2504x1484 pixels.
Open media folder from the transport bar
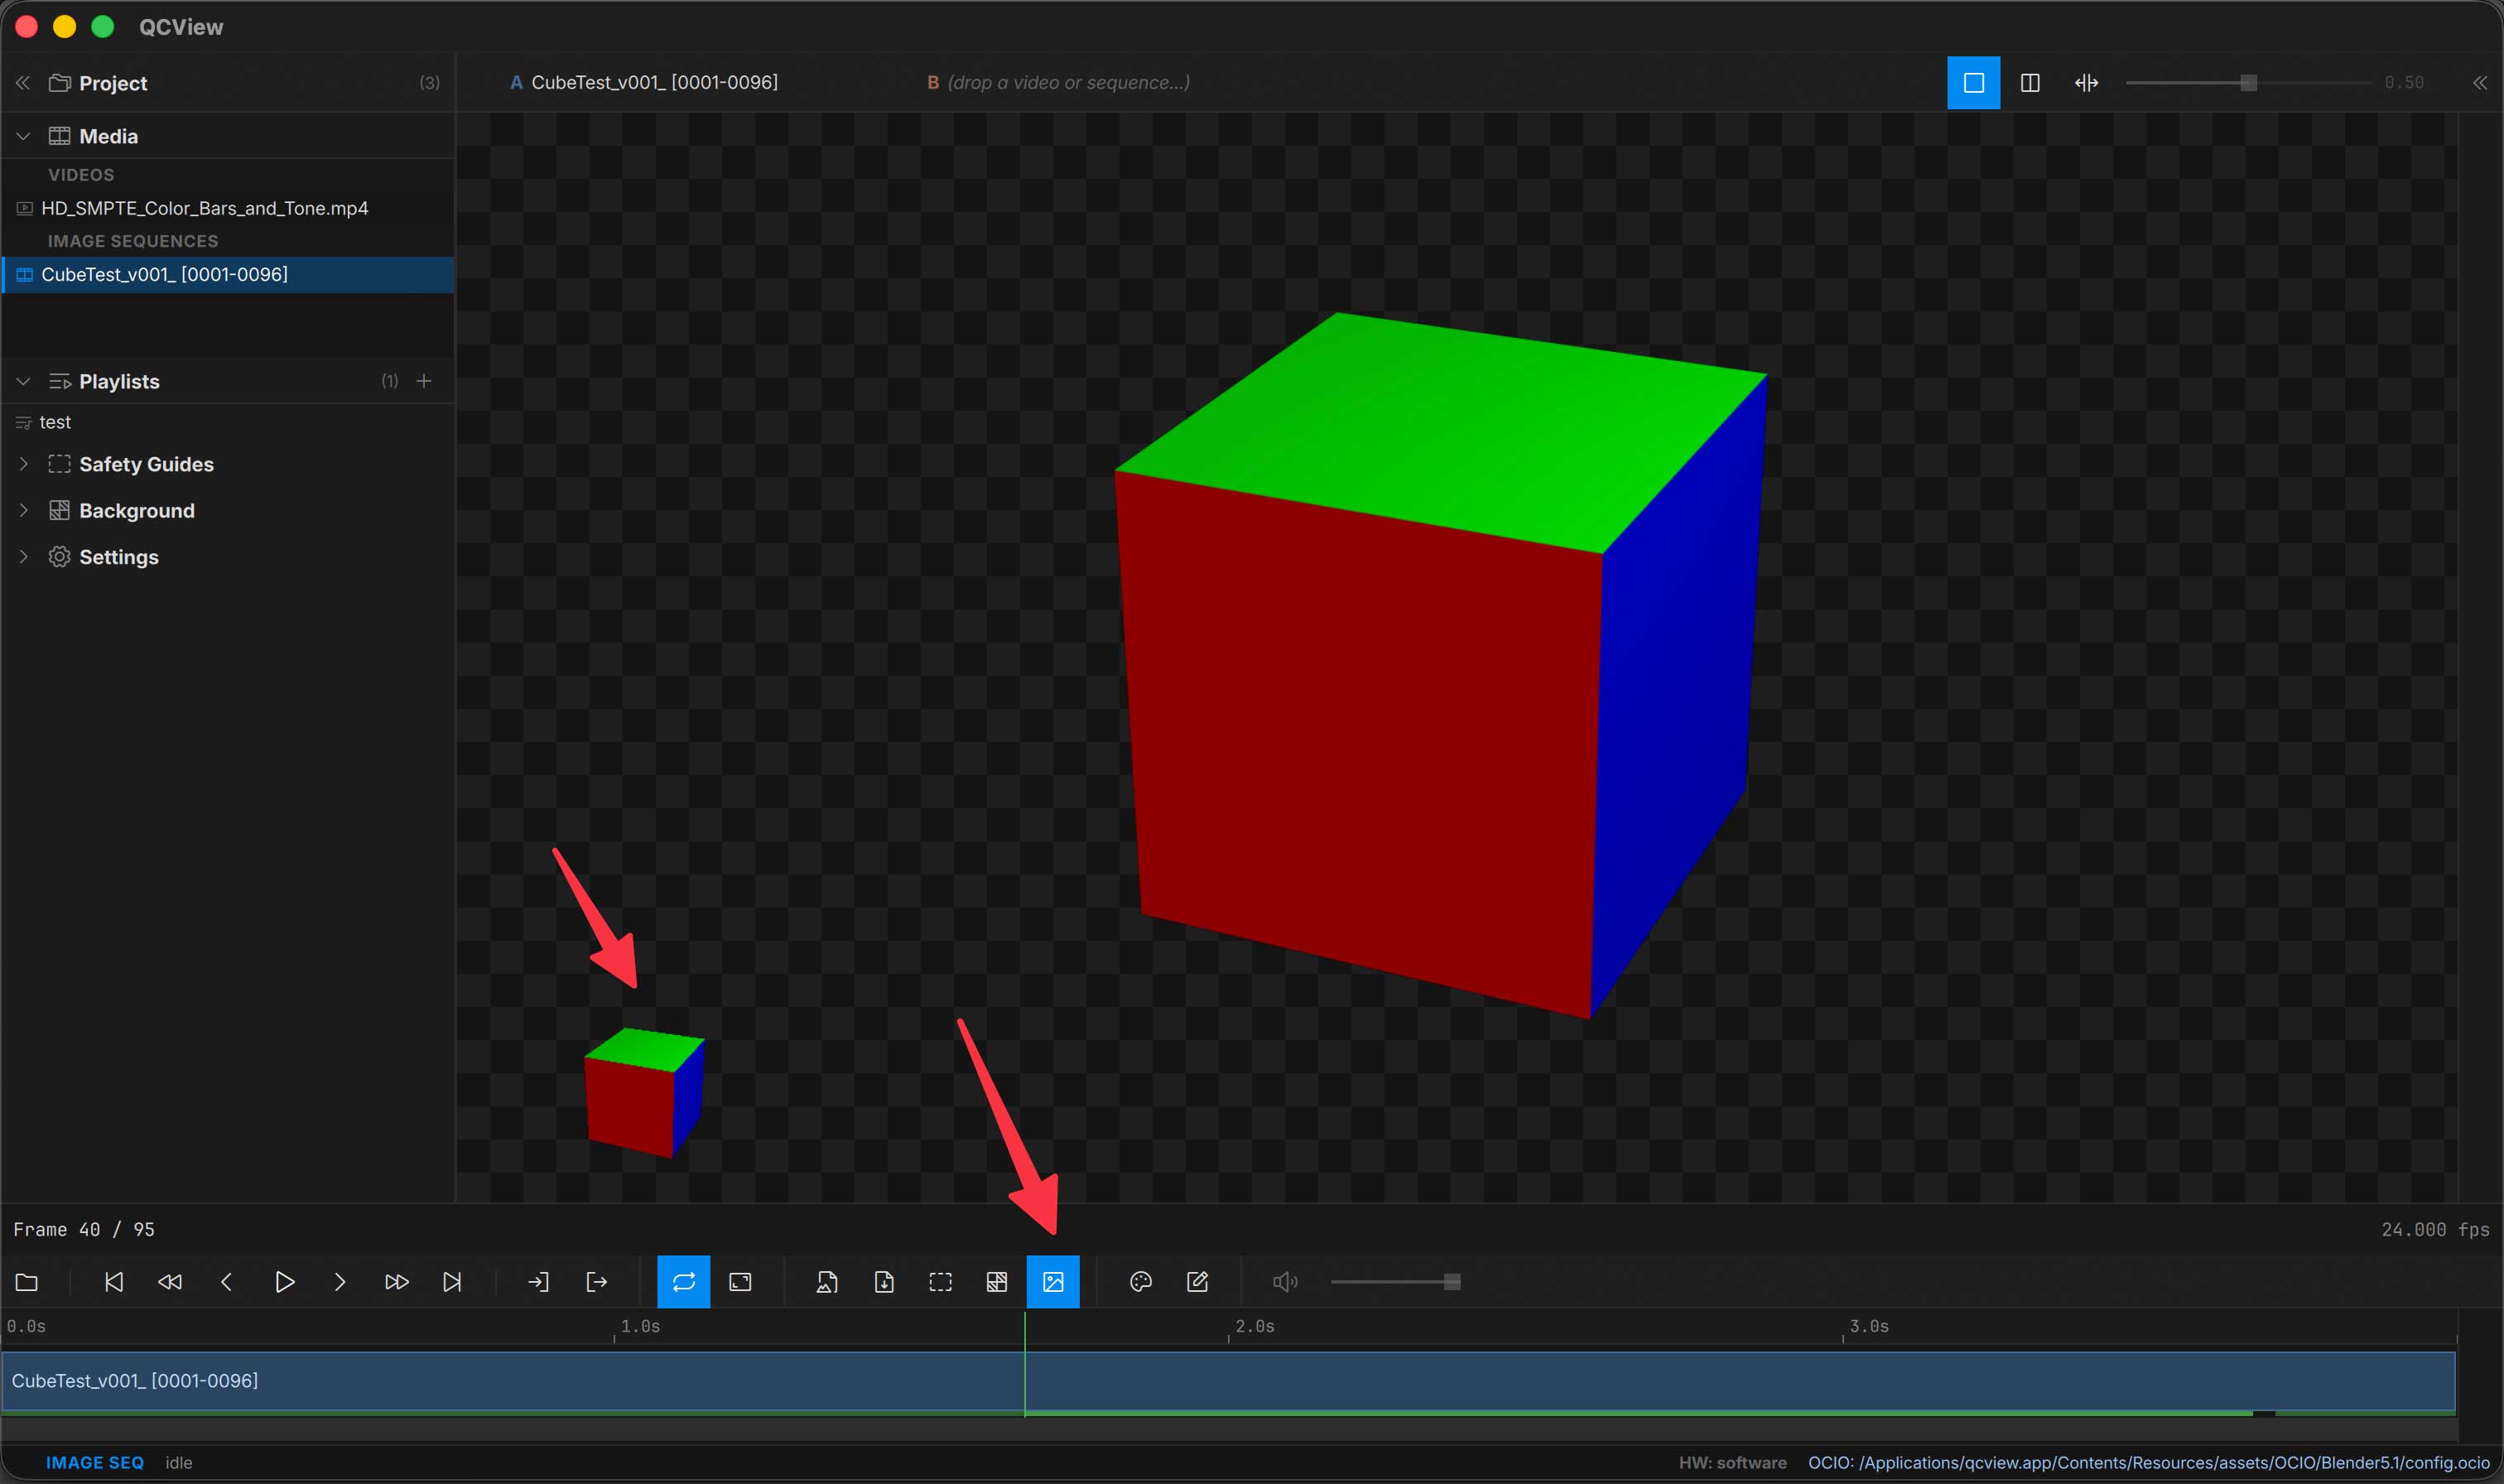tap(27, 1282)
